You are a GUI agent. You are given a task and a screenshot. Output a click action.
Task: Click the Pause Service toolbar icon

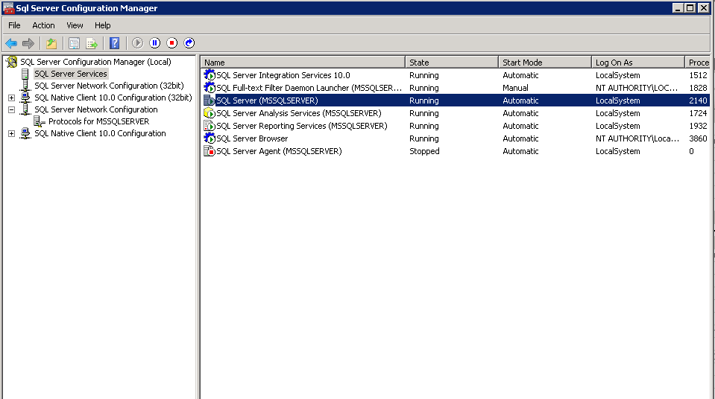(154, 43)
